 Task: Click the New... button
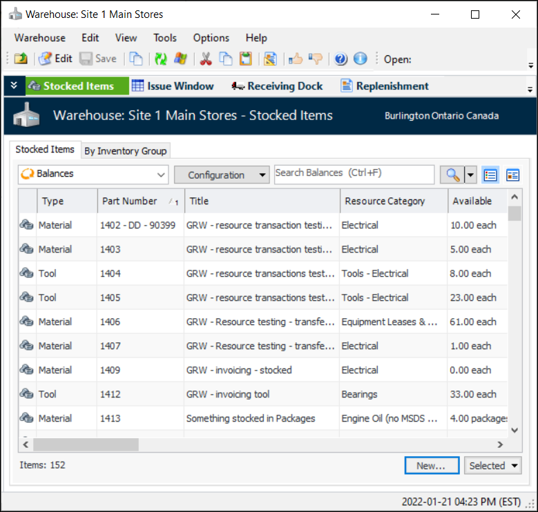431,466
